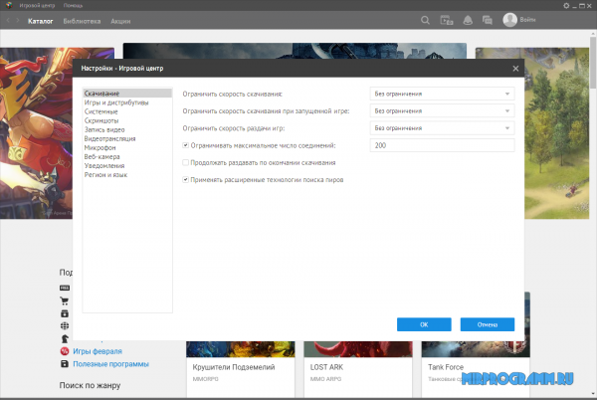Open the Помощь menu
This screenshot has width=597, height=400.
(73, 6)
